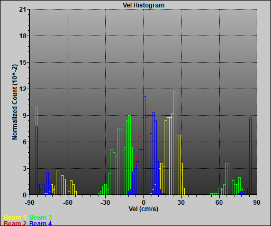Click the Beam 1 legend label
The width and height of the screenshot is (271, 226).
(15, 218)
